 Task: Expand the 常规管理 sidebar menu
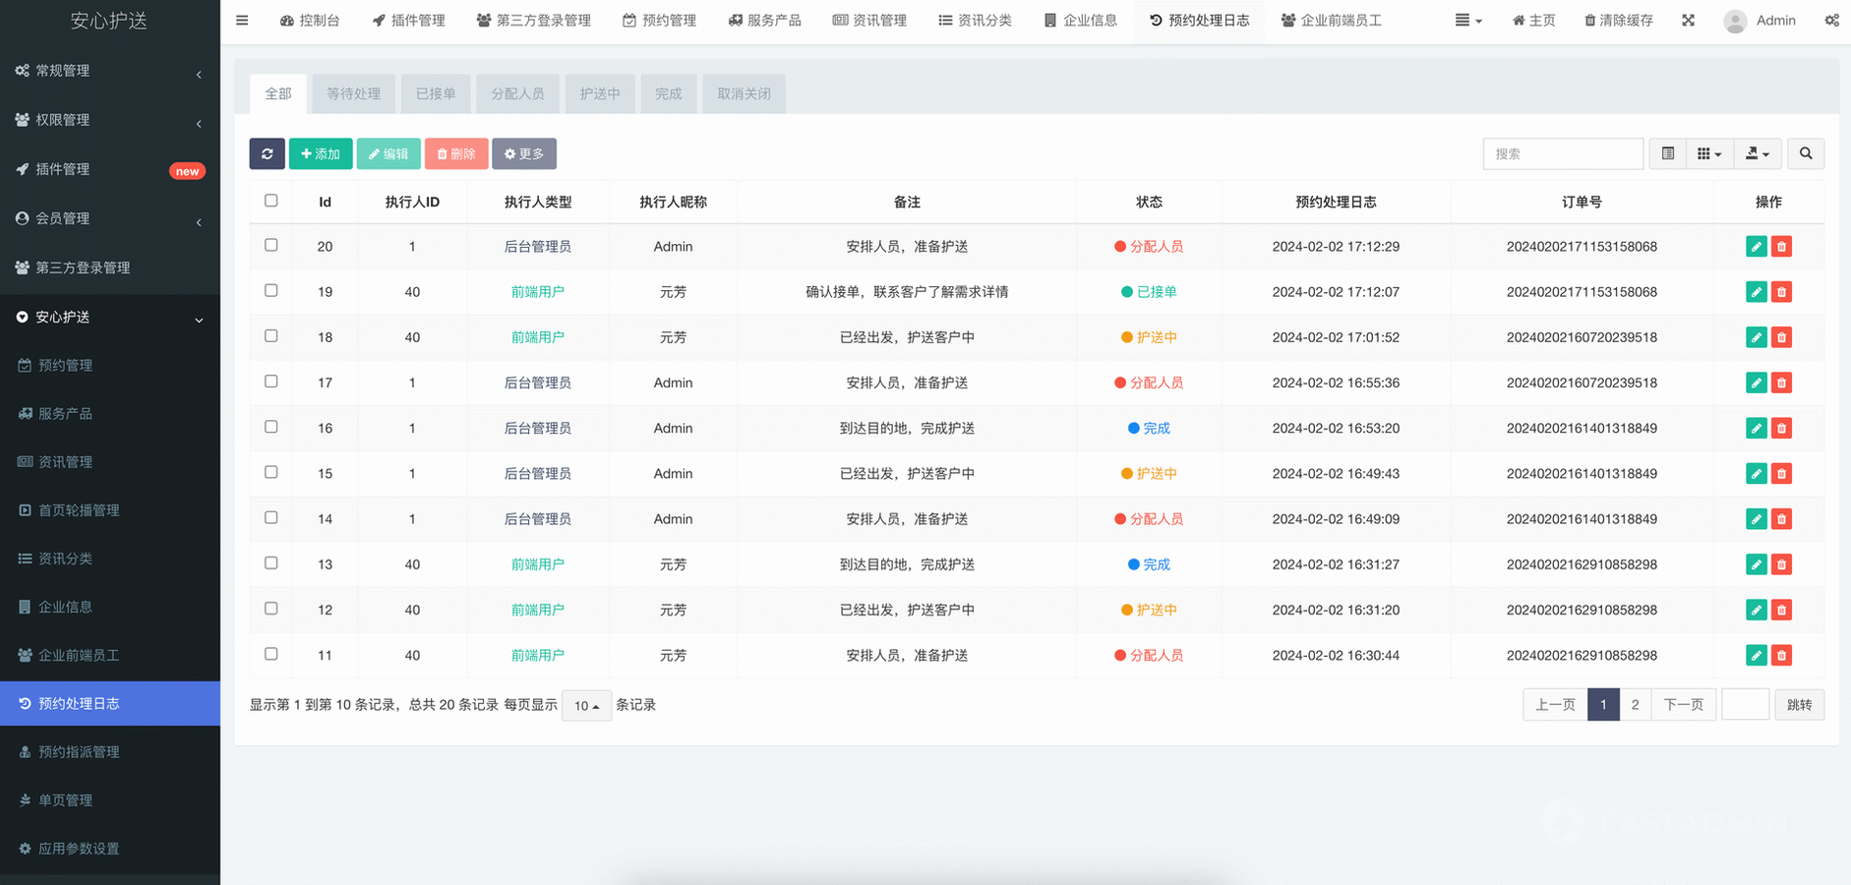[x=109, y=71]
